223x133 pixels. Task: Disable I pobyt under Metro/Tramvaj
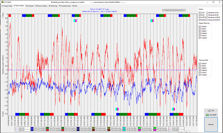200,28
